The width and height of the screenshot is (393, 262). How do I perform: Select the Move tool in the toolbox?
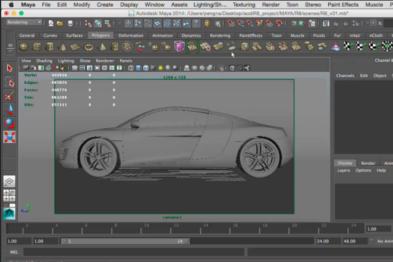(x=10, y=110)
